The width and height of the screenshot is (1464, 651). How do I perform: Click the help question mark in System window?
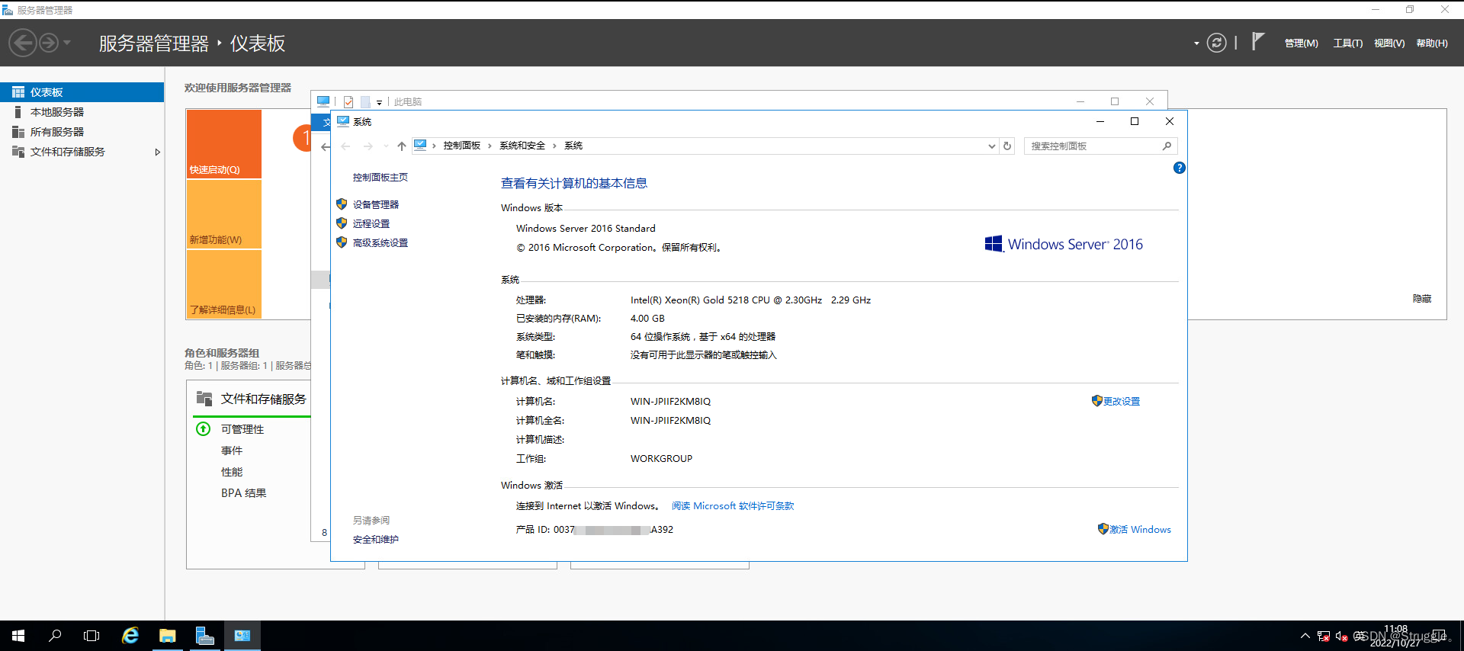1179,168
